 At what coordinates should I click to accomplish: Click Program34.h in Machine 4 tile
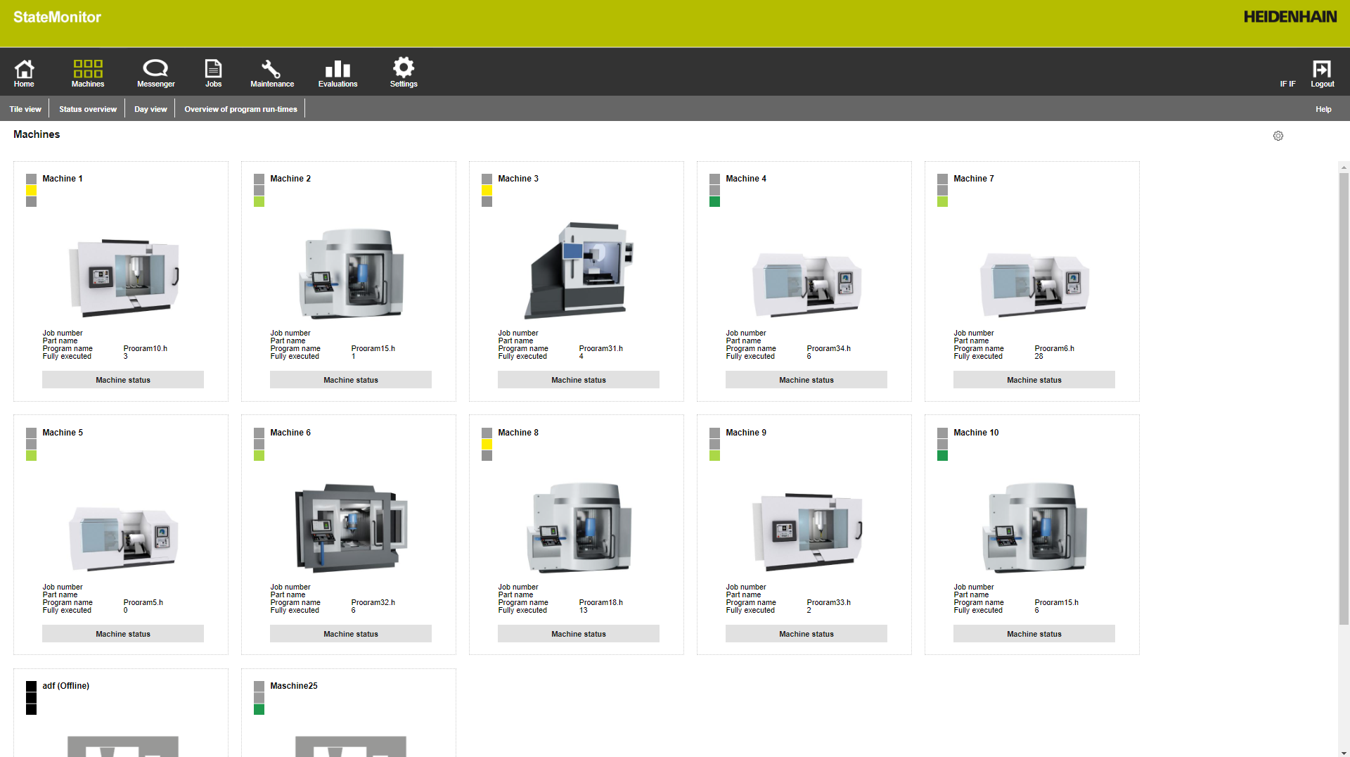tap(829, 349)
